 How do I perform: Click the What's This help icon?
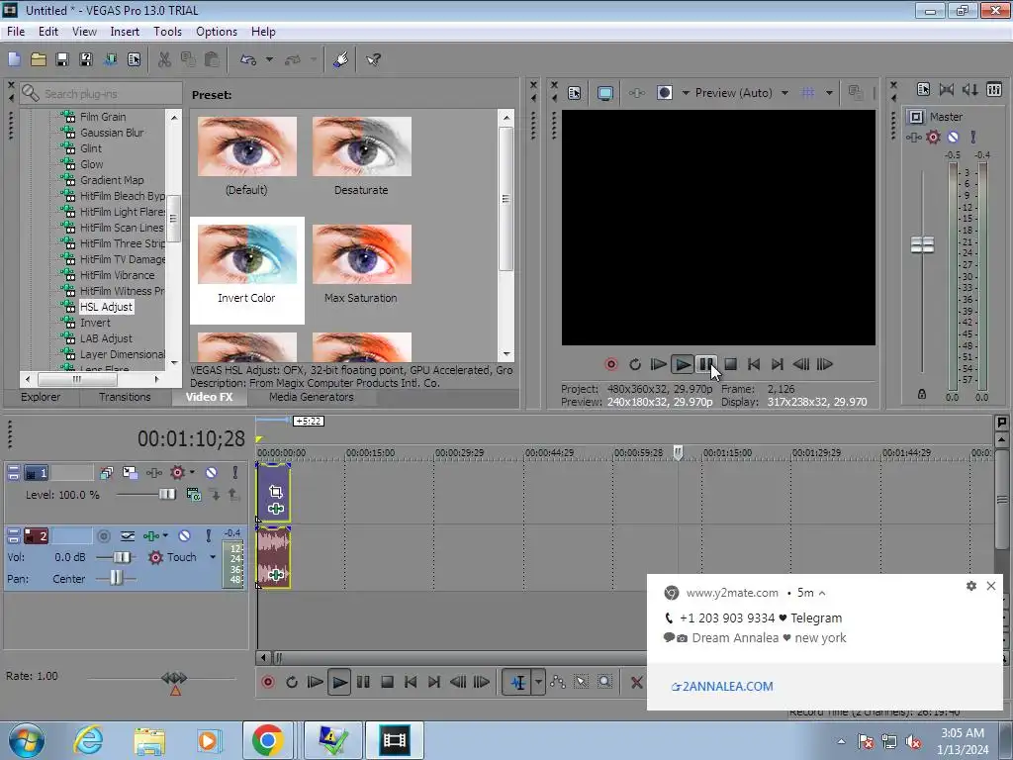tap(373, 59)
